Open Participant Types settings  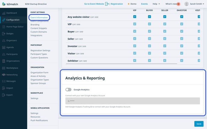click(x=39, y=54)
